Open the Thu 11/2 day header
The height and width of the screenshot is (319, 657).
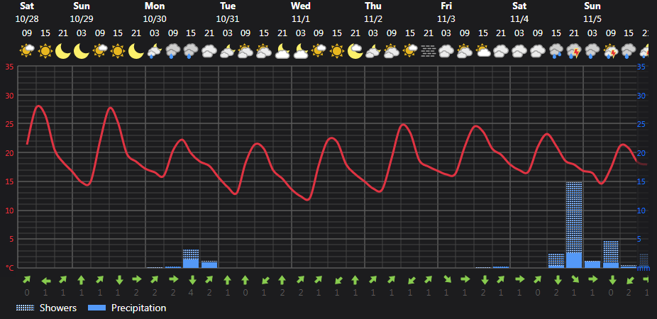(373, 13)
